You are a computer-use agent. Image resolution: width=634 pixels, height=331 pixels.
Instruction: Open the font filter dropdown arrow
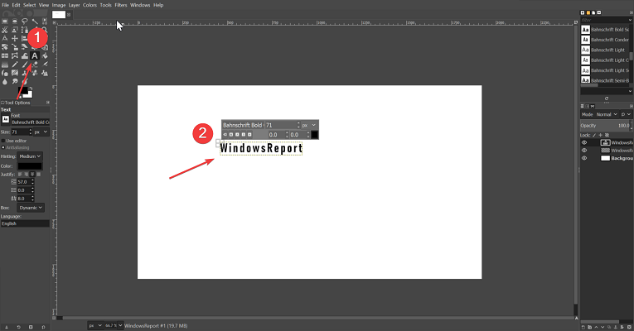click(630, 20)
